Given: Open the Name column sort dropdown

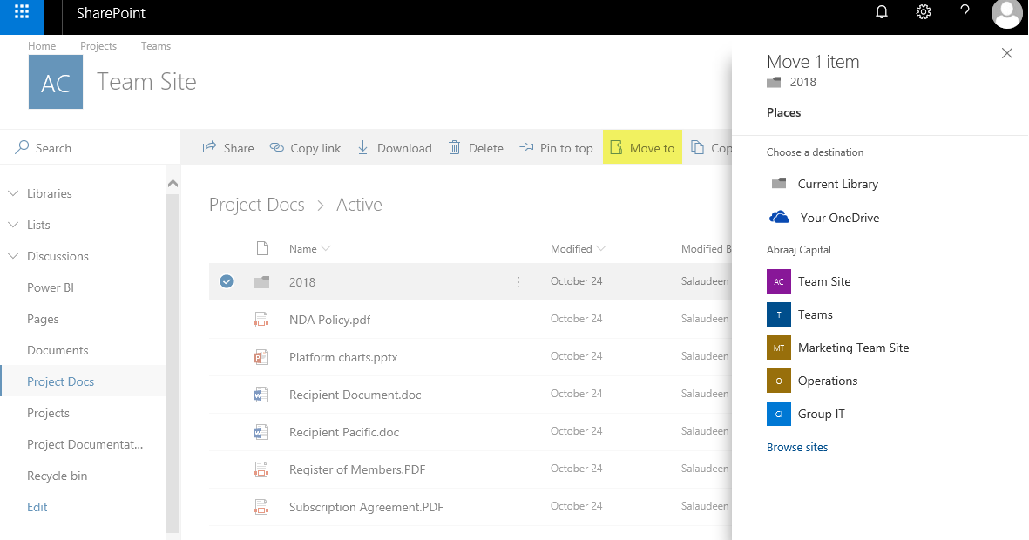Looking at the screenshot, I should tap(325, 248).
